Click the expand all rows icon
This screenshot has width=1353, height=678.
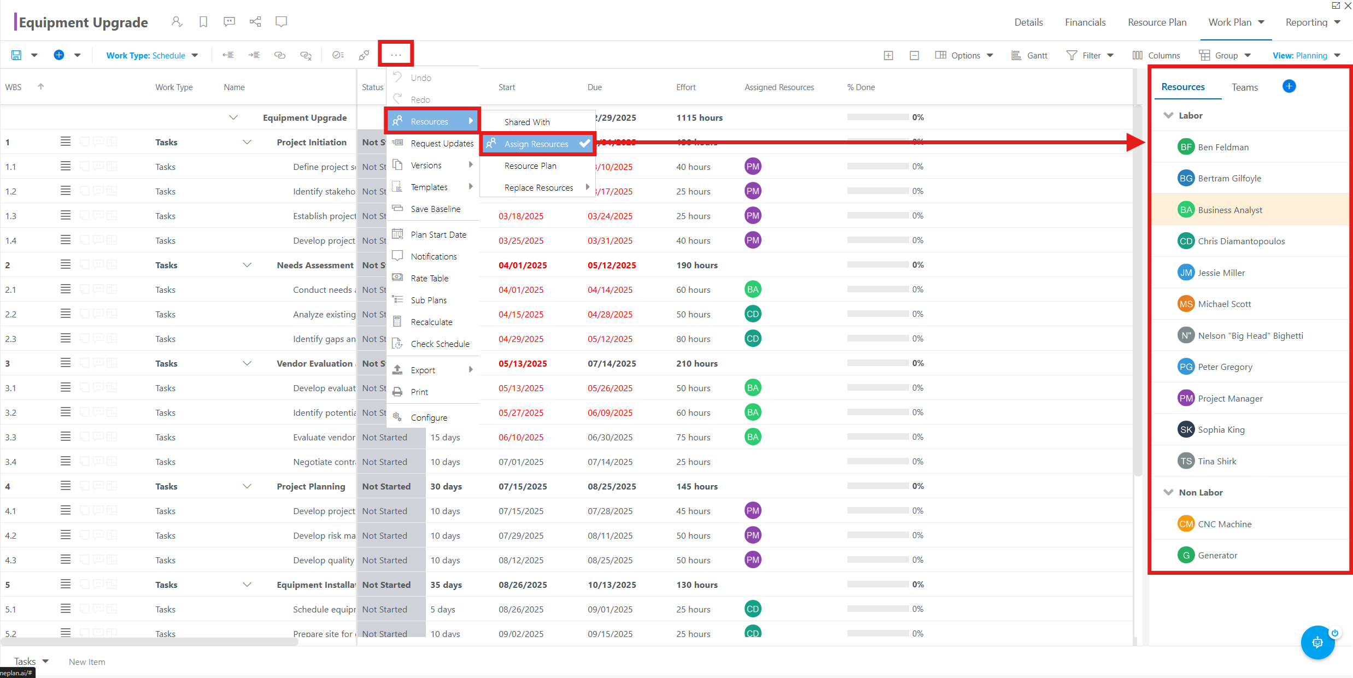pos(888,56)
